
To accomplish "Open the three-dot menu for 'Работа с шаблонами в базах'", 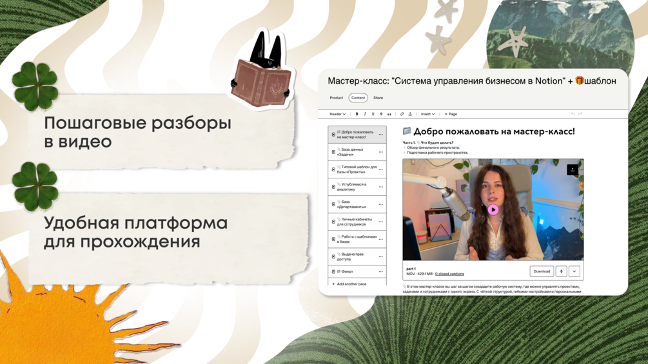I will [380, 239].
